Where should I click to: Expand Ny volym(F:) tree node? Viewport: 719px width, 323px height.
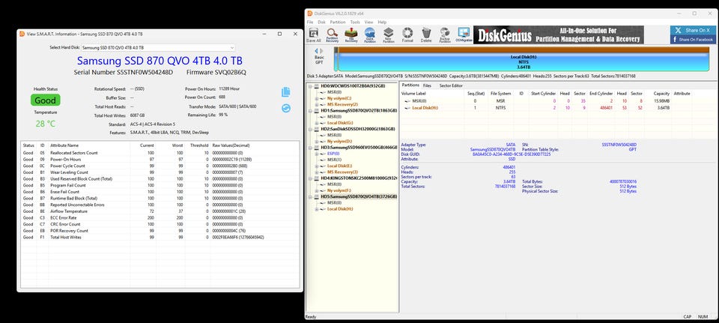click(316, 190)
